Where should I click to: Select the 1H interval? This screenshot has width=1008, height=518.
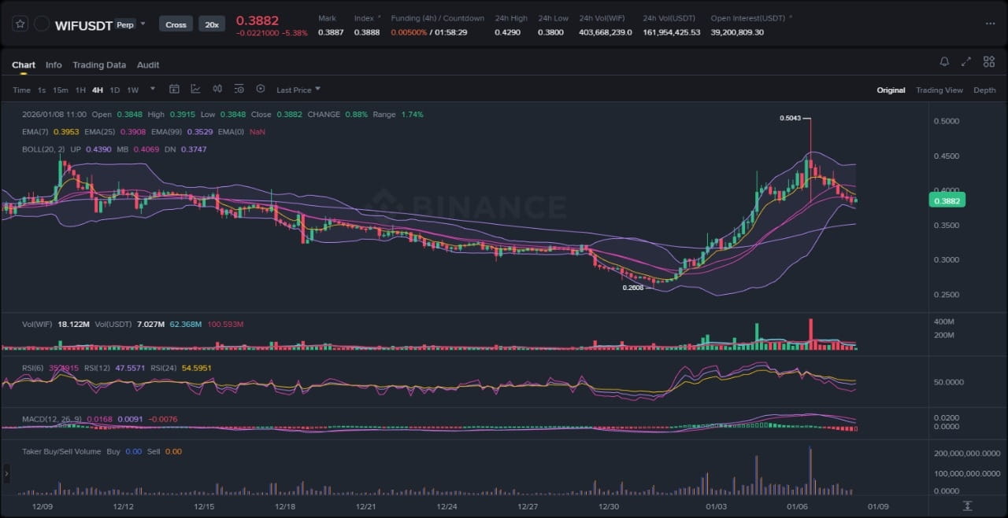tap(80, 90)
